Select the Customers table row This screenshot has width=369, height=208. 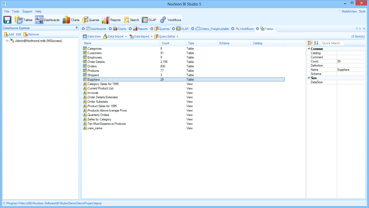point(183,53)
